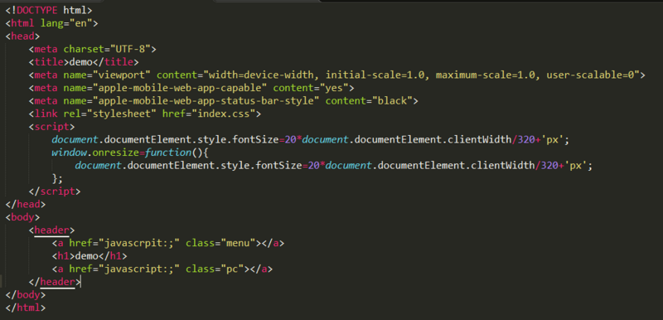This screenshot has height=320, width=663.
Task: Click the closing header tag
Action: click(55, 282)
